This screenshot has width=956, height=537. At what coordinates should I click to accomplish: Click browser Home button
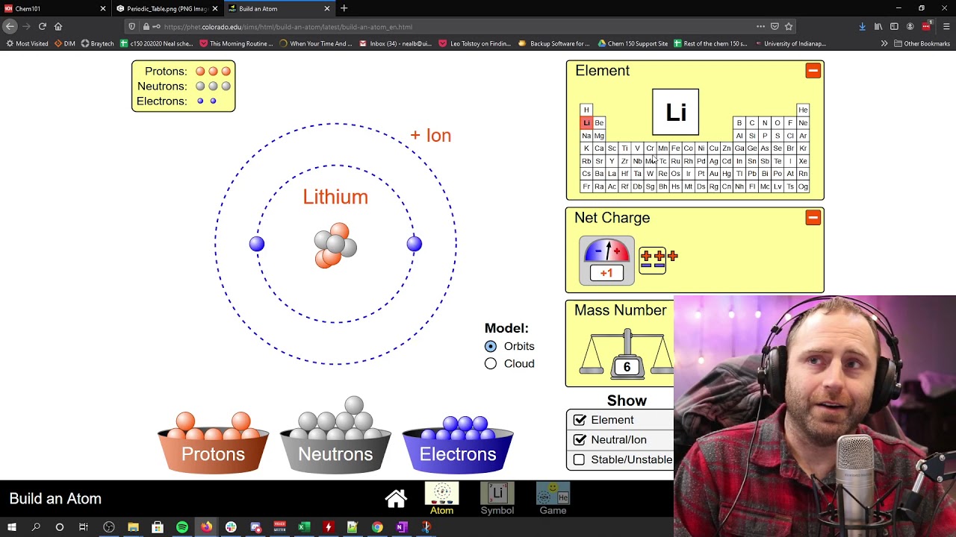(x=58, y=26)
